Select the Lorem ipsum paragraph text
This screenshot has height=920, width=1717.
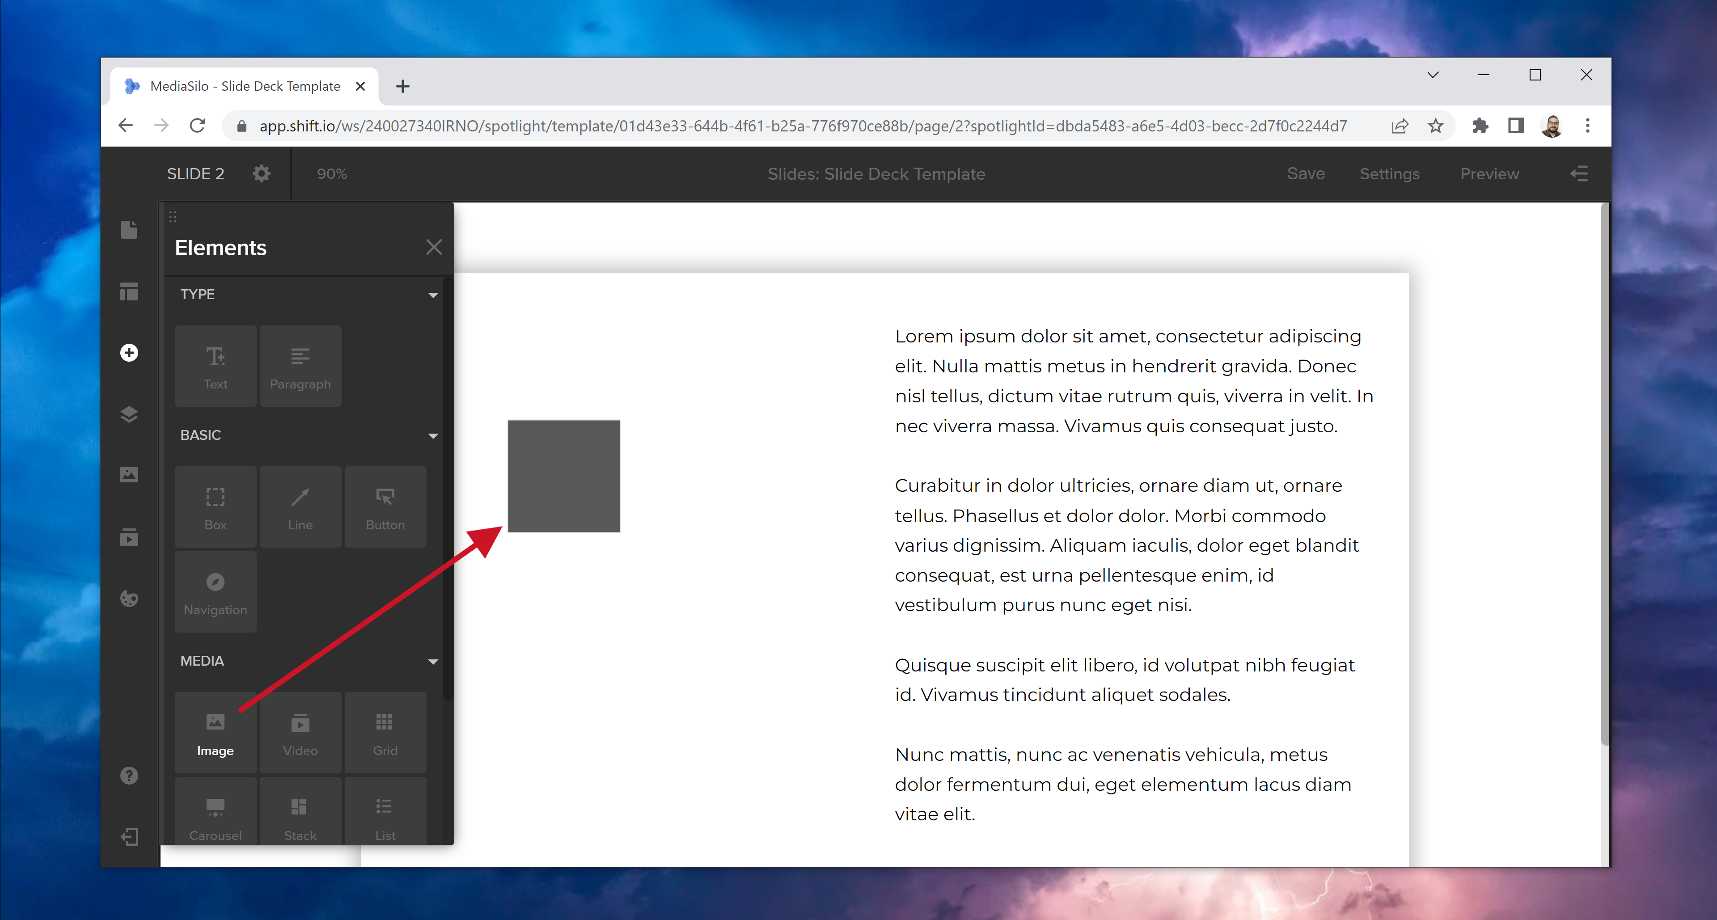click(1134, 381)
